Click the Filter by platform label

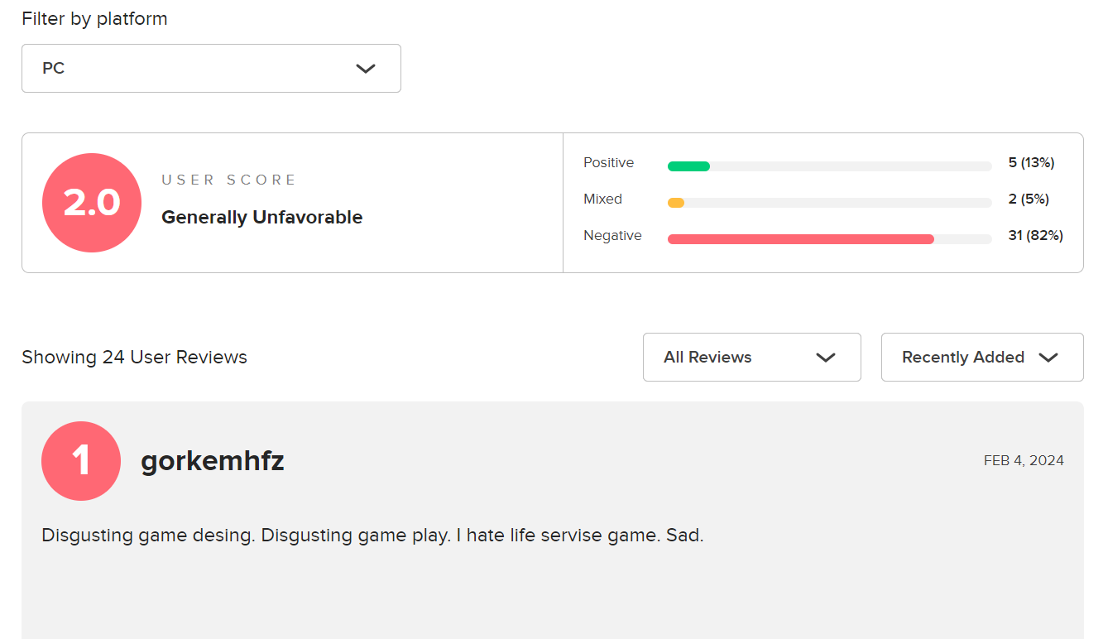94,19
